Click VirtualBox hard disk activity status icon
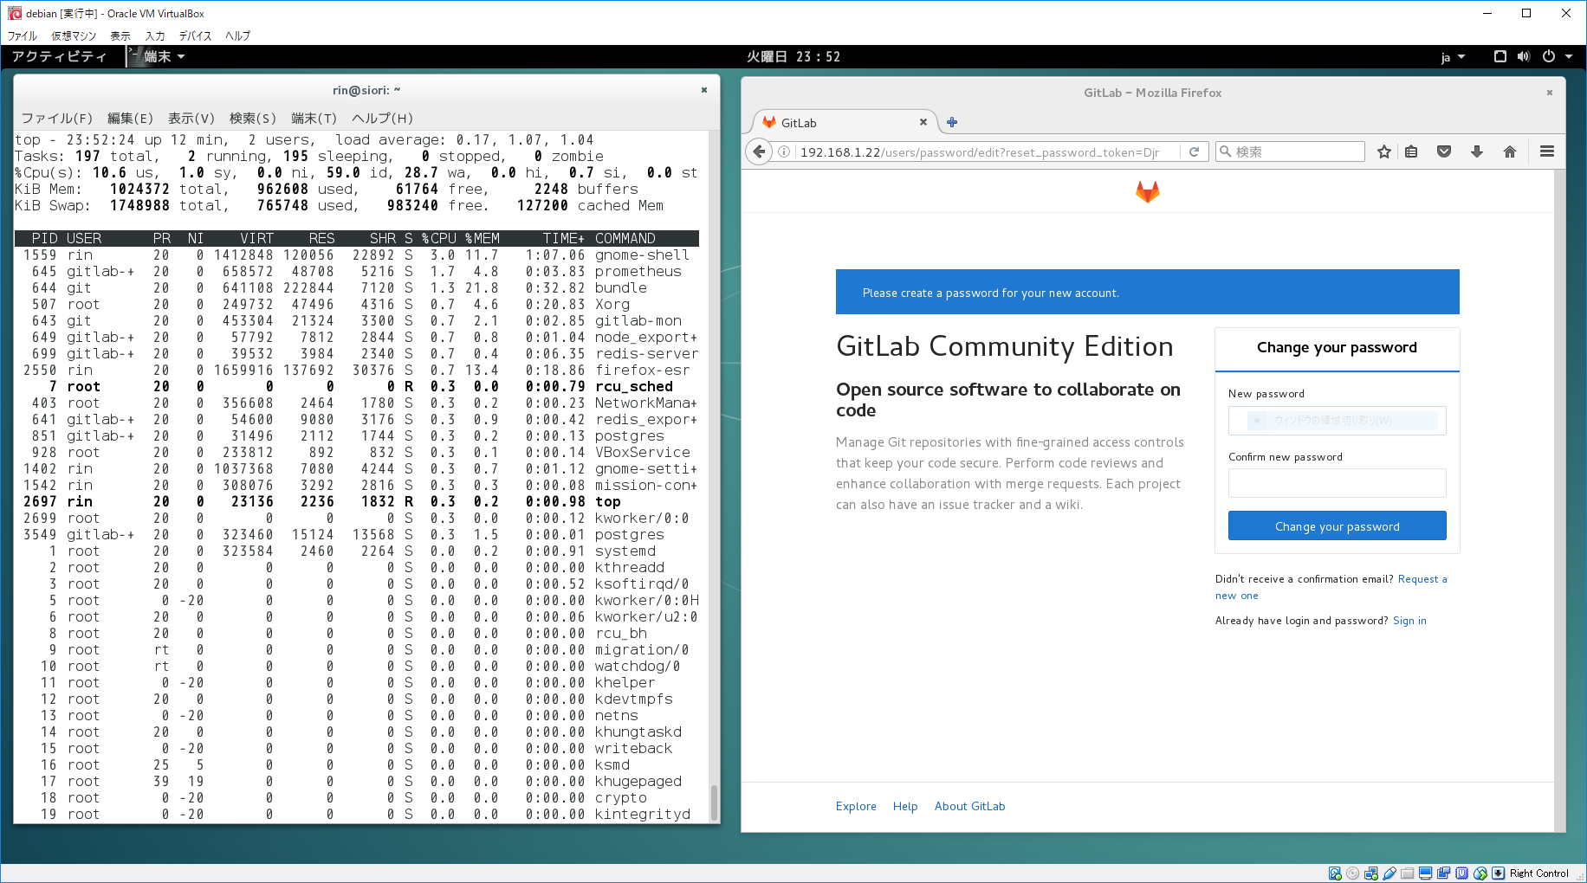The image size is (1587, 883). pos(1335,873)
